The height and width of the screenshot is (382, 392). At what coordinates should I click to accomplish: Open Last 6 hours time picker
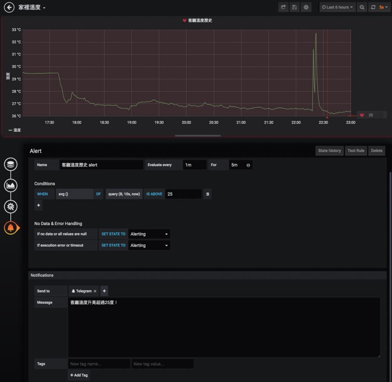pos(337,7)
